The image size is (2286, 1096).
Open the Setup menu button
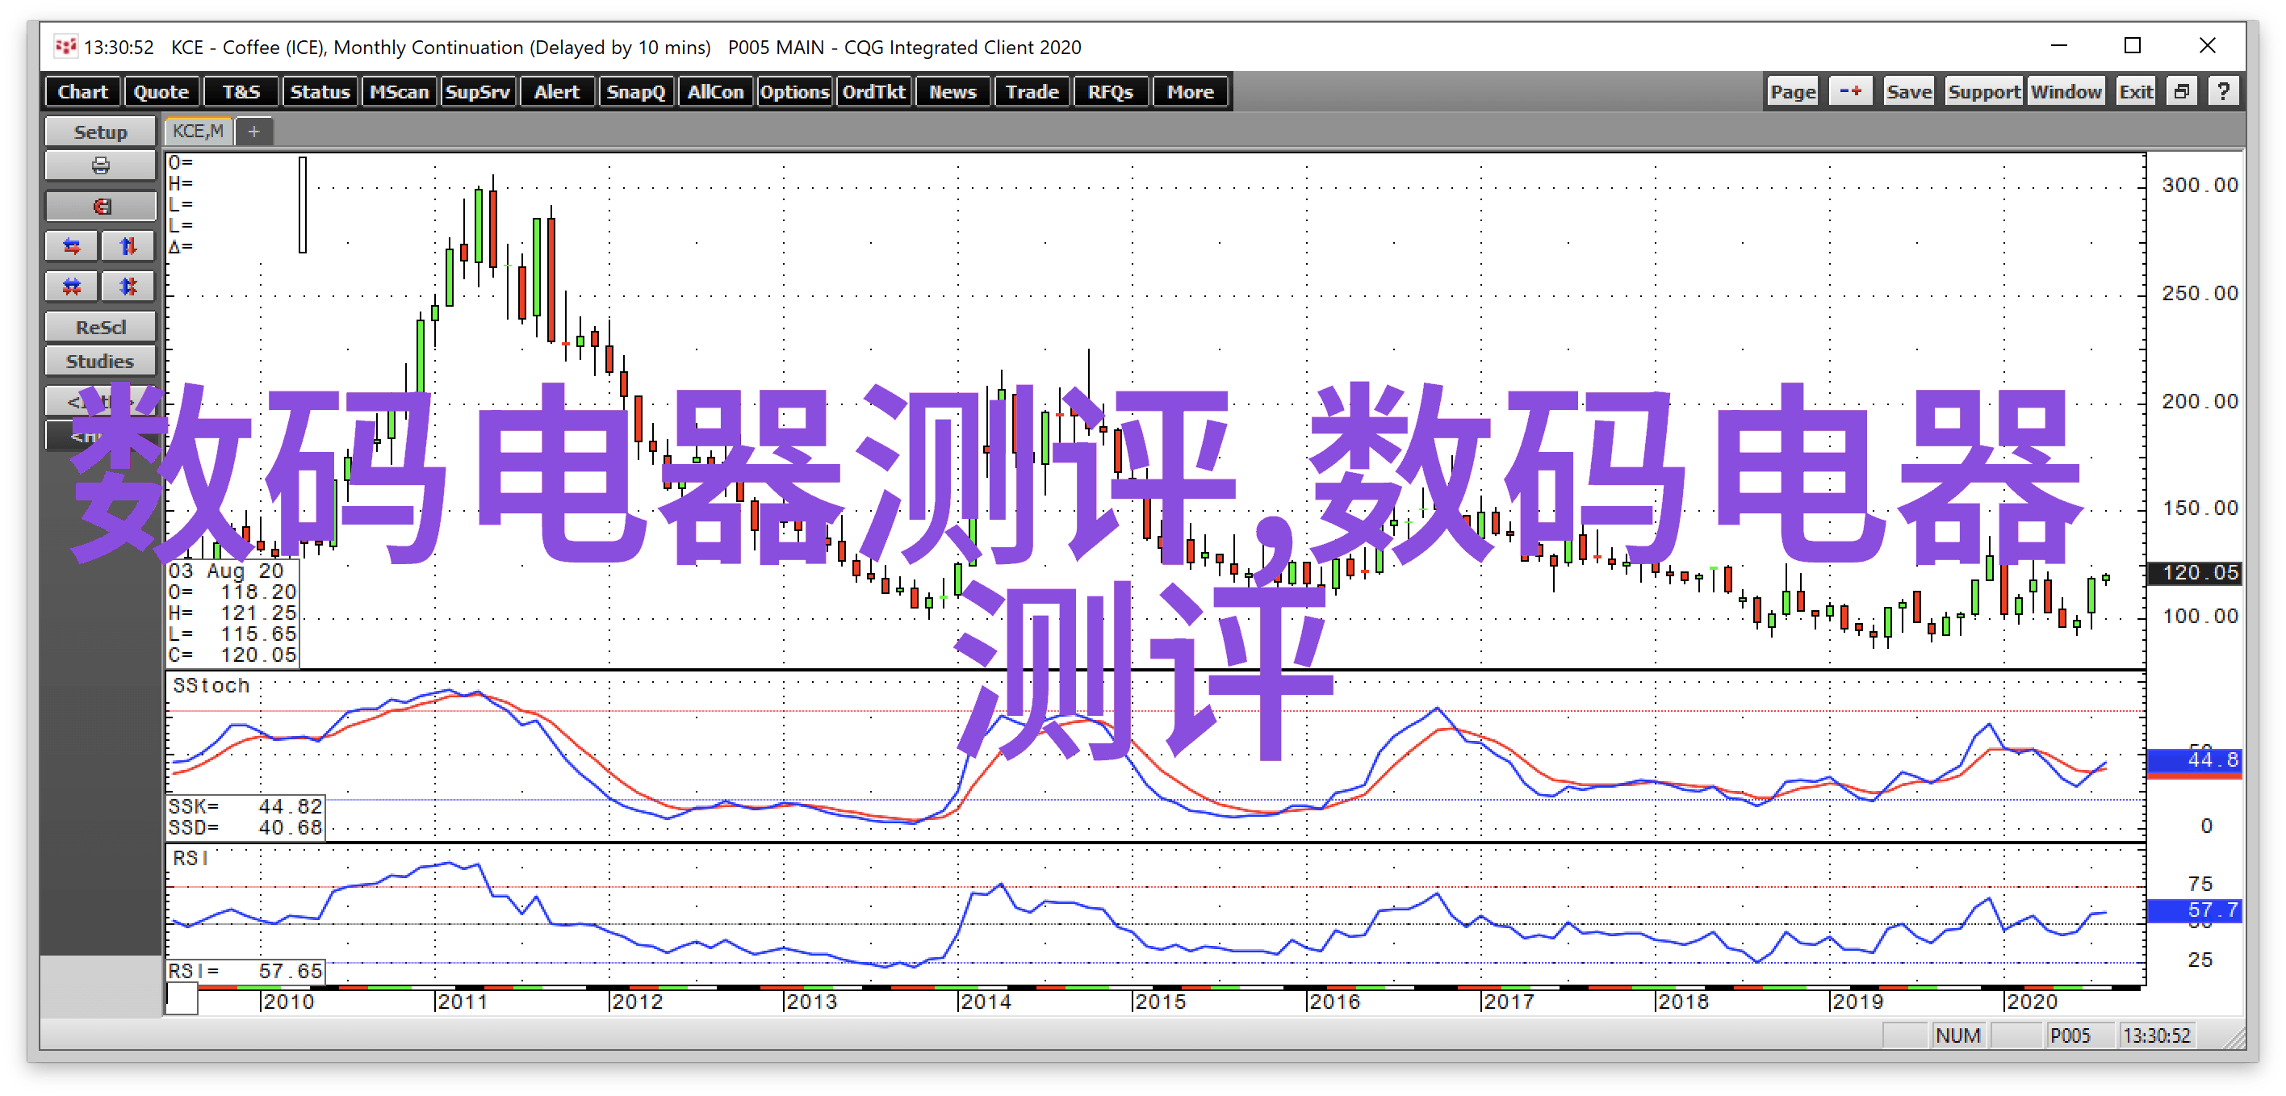click(x=100, y=132)
